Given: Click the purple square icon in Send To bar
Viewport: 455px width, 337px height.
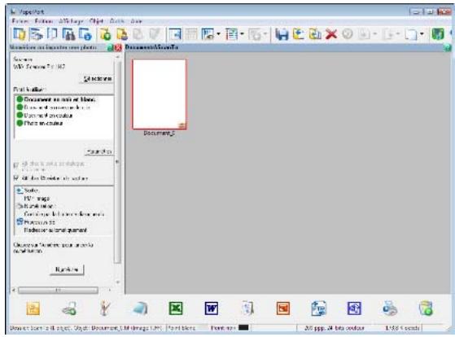Looking at the screenshot, I should click(x=354, y=309).
